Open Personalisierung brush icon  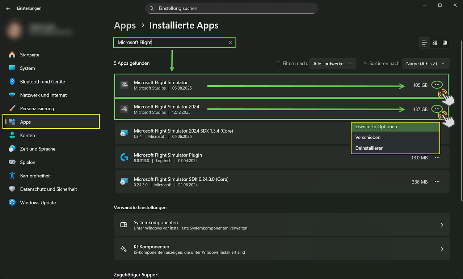tap(12, 108)
